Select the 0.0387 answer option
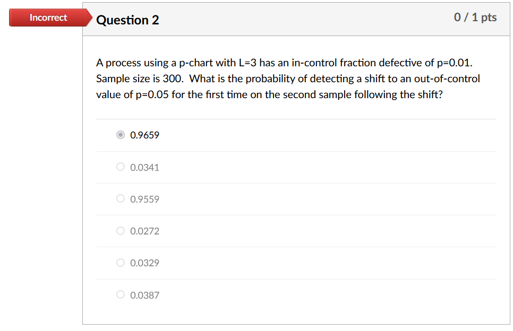The width and height of the screenshot is (513, 331). coord(121,295)
